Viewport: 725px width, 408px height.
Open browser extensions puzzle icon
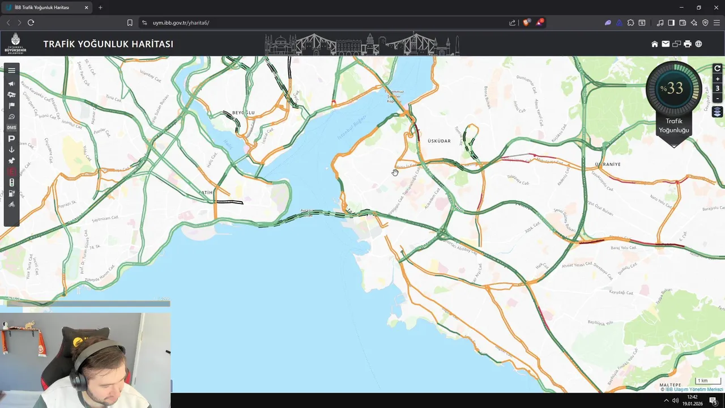(630, 23)
